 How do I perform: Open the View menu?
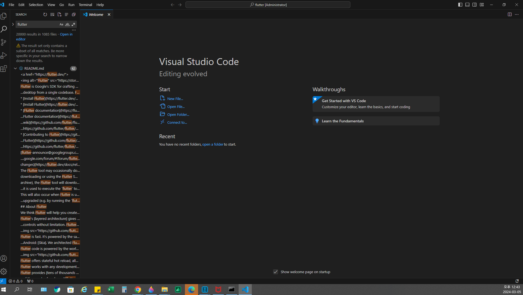(51, 5)
